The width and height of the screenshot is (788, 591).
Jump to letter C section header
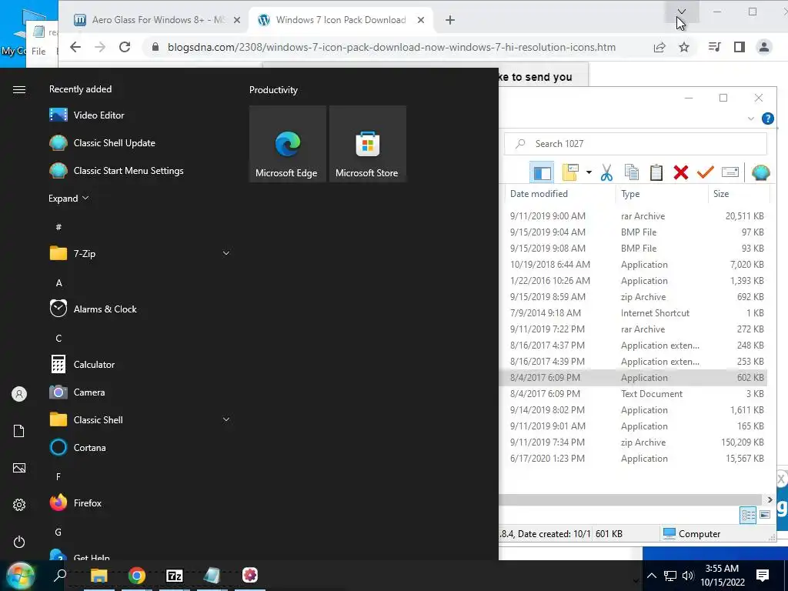pos(58,339)
